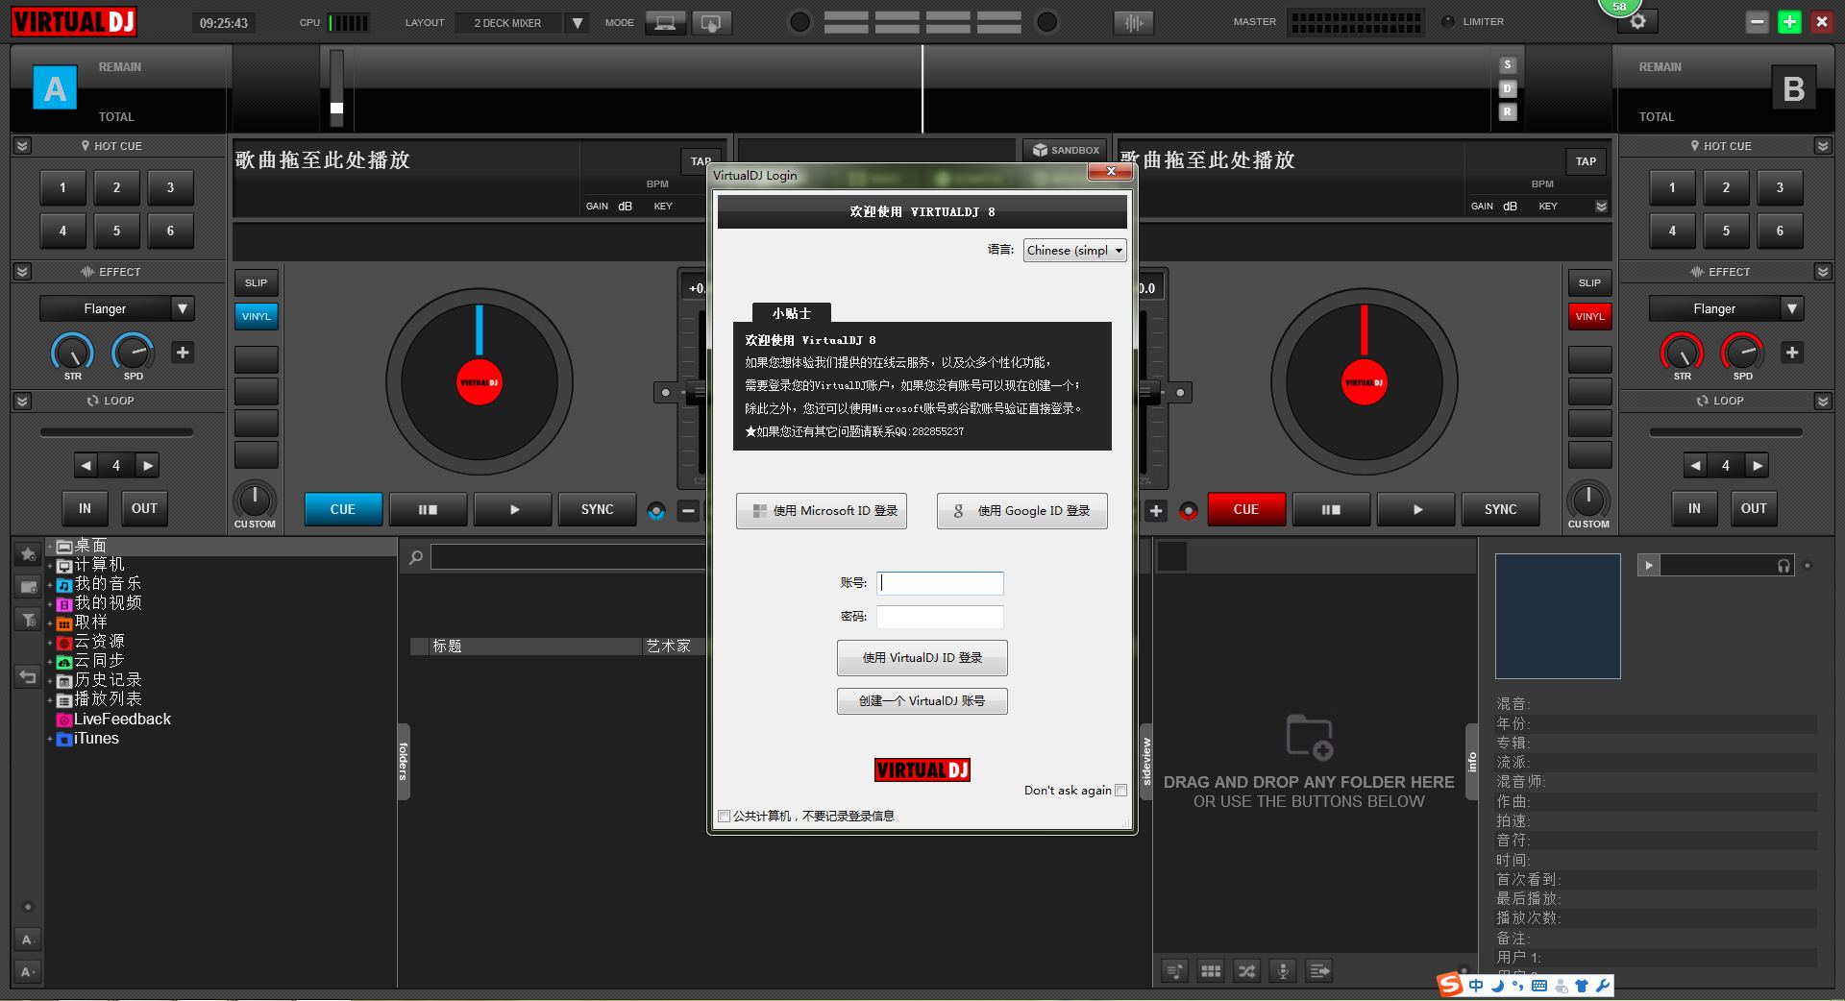Click deck B plus button next to STR/SPD knobs
1845x1001 pixels.
[x=1792, y=353]
